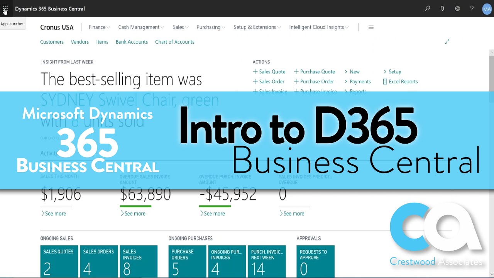Screen dimensions: 494x278
Task: Expand the Purchasing menu
Action: pyautogui.click(x=211, y=27)
